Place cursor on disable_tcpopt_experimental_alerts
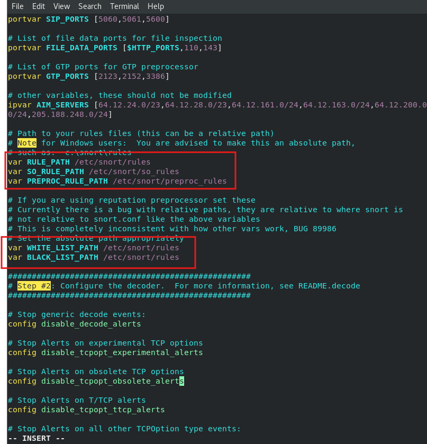Screen dimensions: 427x444 click(122, 352)
